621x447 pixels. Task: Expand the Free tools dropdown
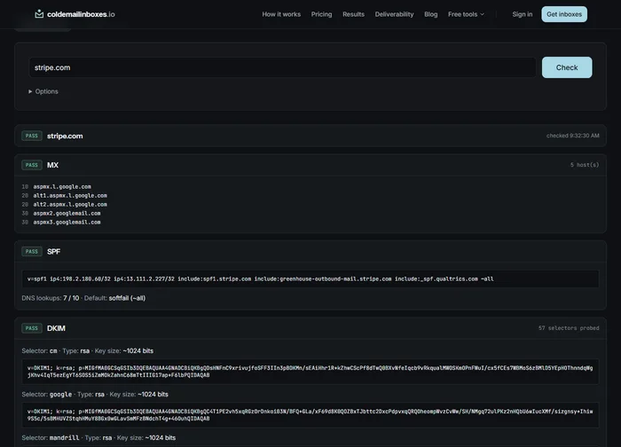click(466, 14)
